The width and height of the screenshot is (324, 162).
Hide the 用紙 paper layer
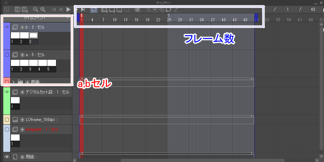click(7, 157)
